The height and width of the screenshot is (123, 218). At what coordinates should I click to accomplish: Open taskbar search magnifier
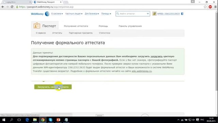click(x=12, y=120)
